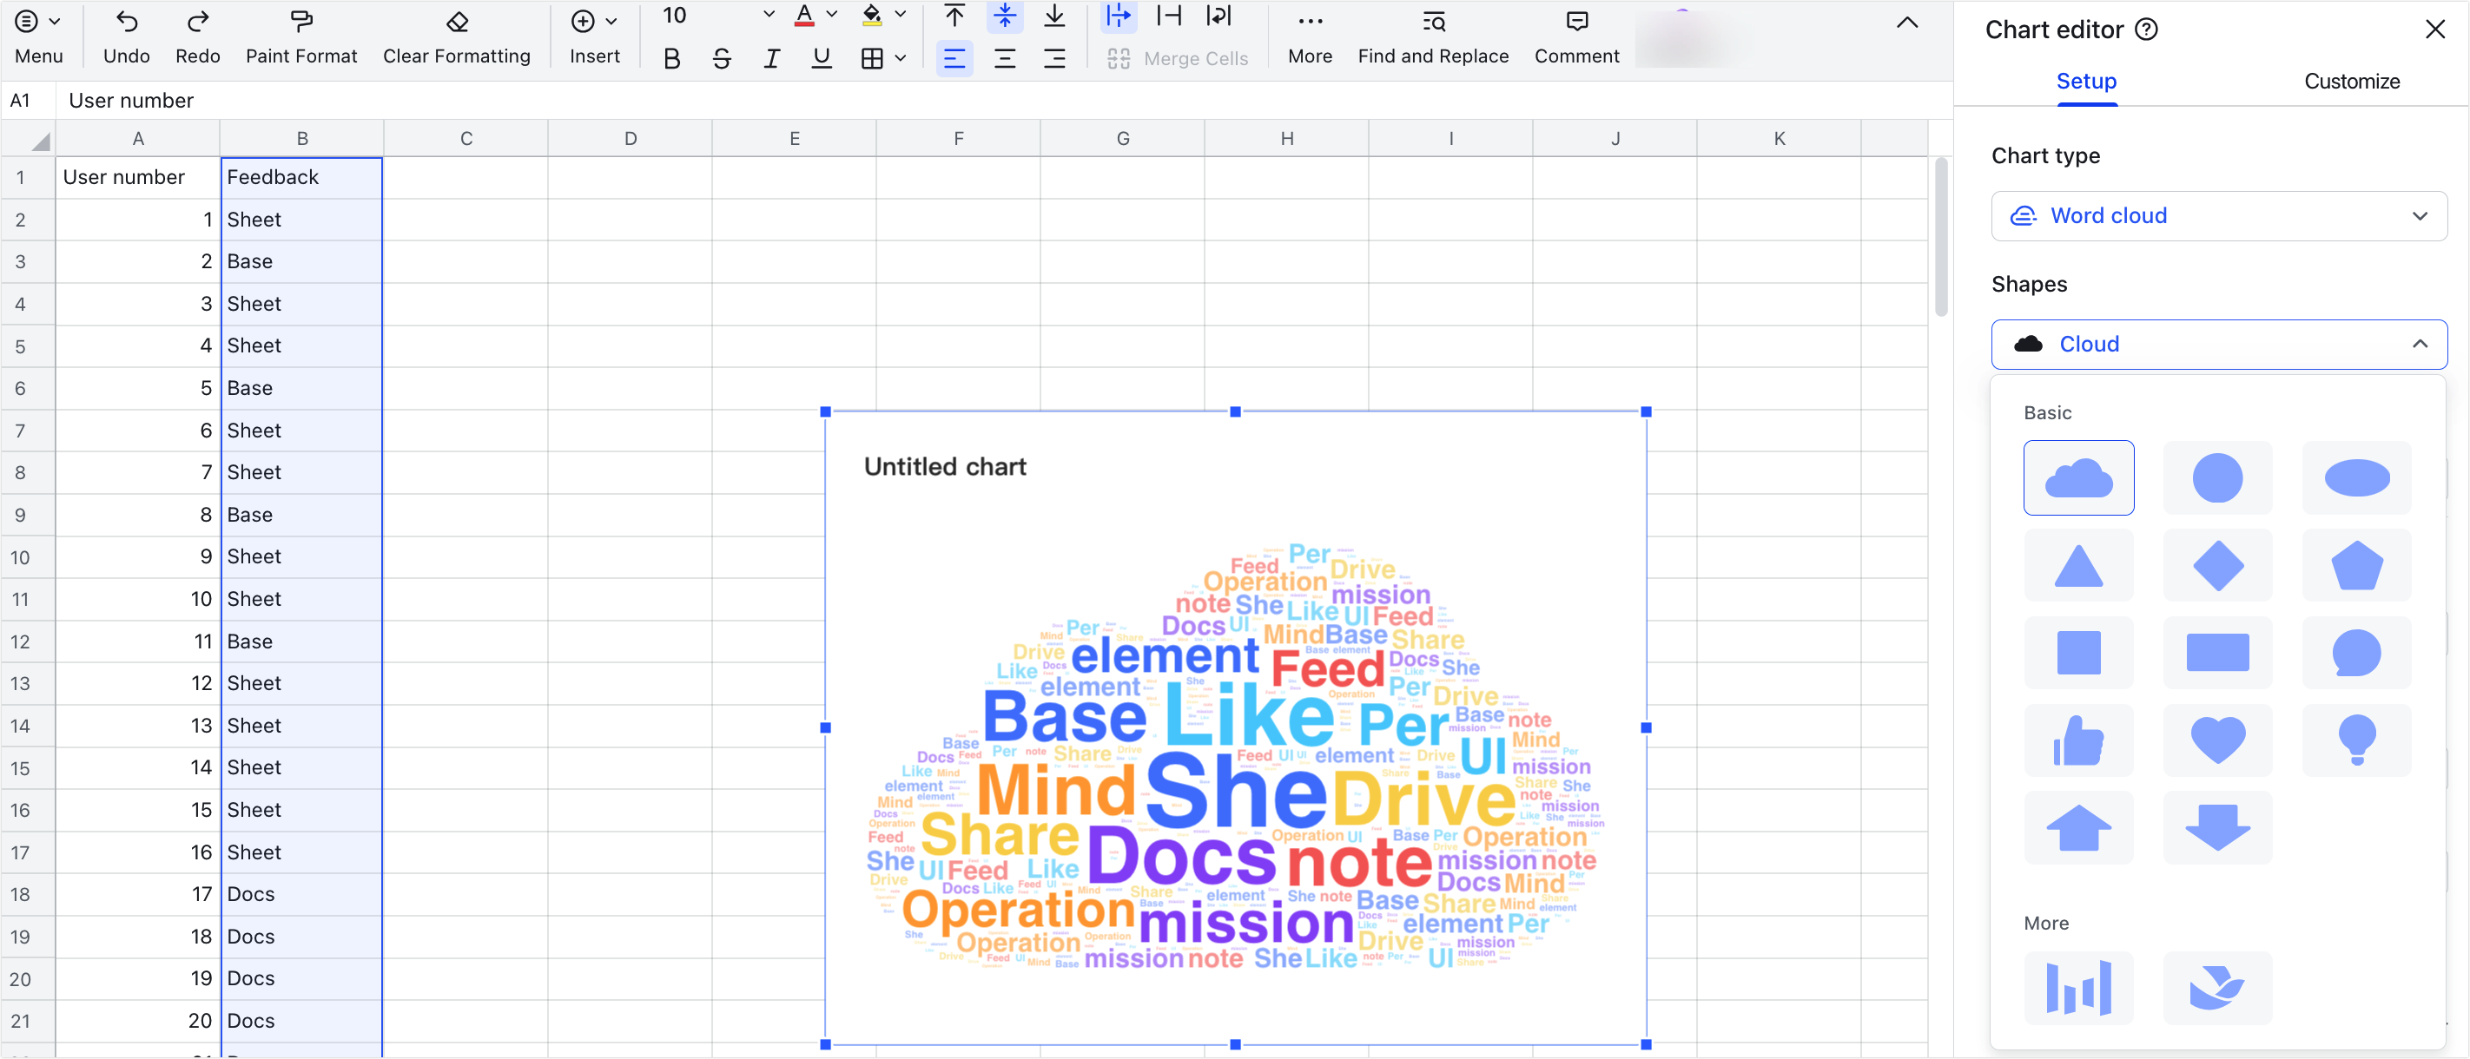The width and height of the screenshot is (2470, 1059).
Task: Choose the thumbs-up word cloud shape
Action: tap(2077, 740)
